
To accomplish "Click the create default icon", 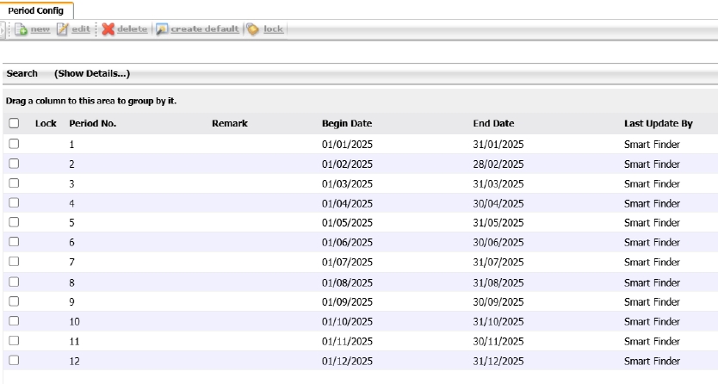I will (162, 29).
